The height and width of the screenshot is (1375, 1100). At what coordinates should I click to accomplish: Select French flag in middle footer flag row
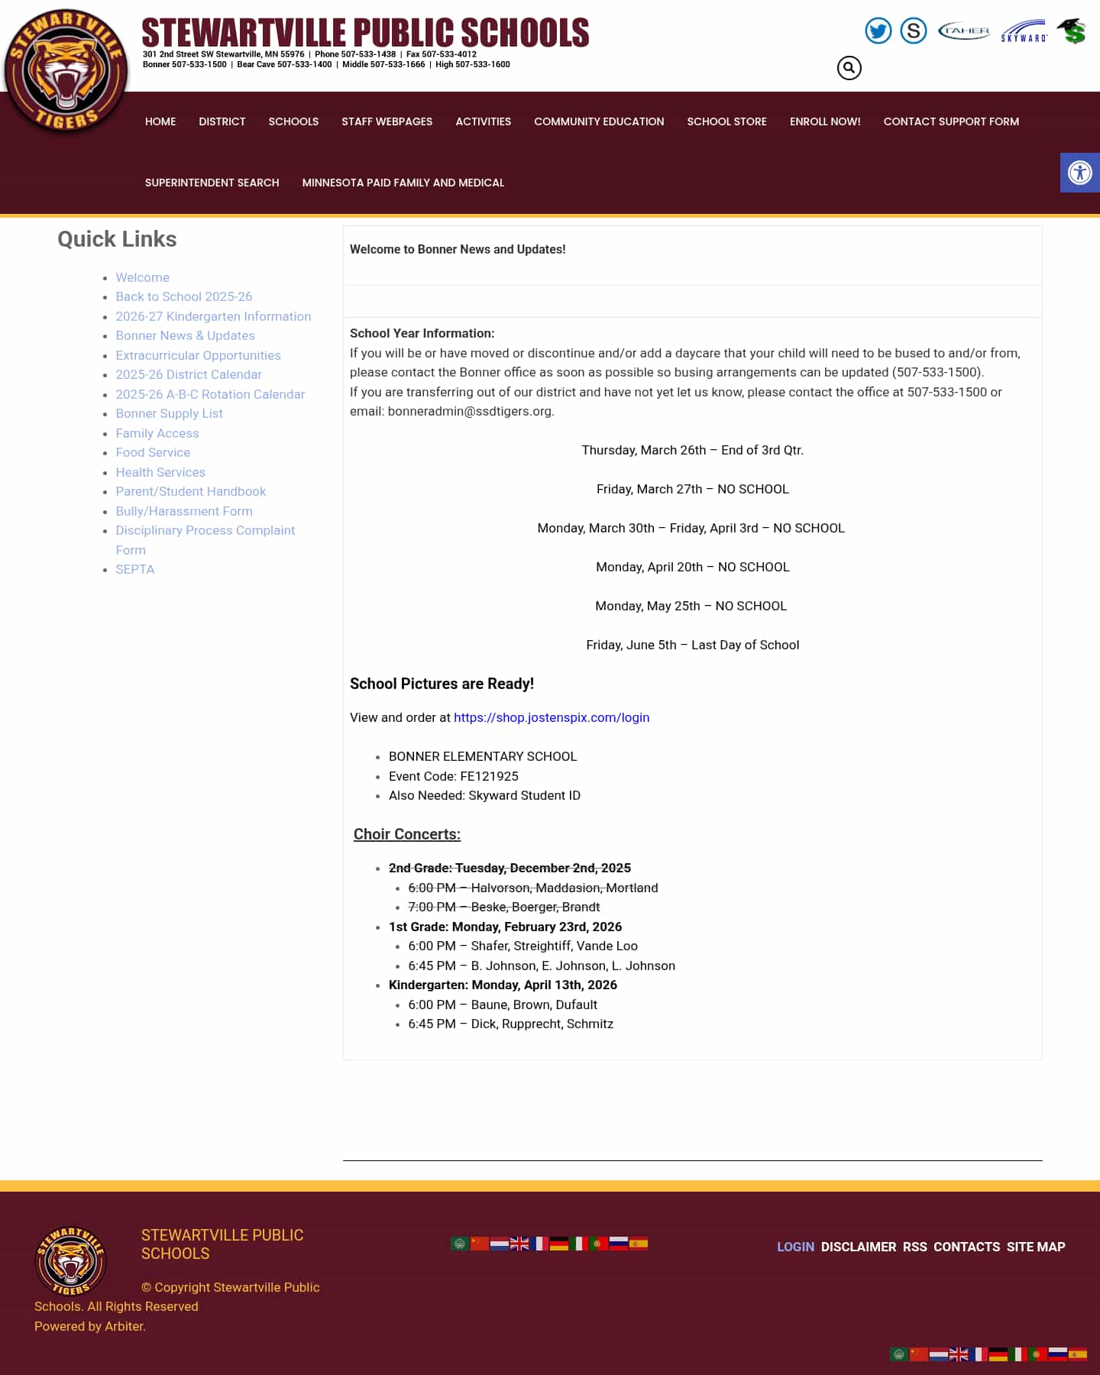point(539,1244)
